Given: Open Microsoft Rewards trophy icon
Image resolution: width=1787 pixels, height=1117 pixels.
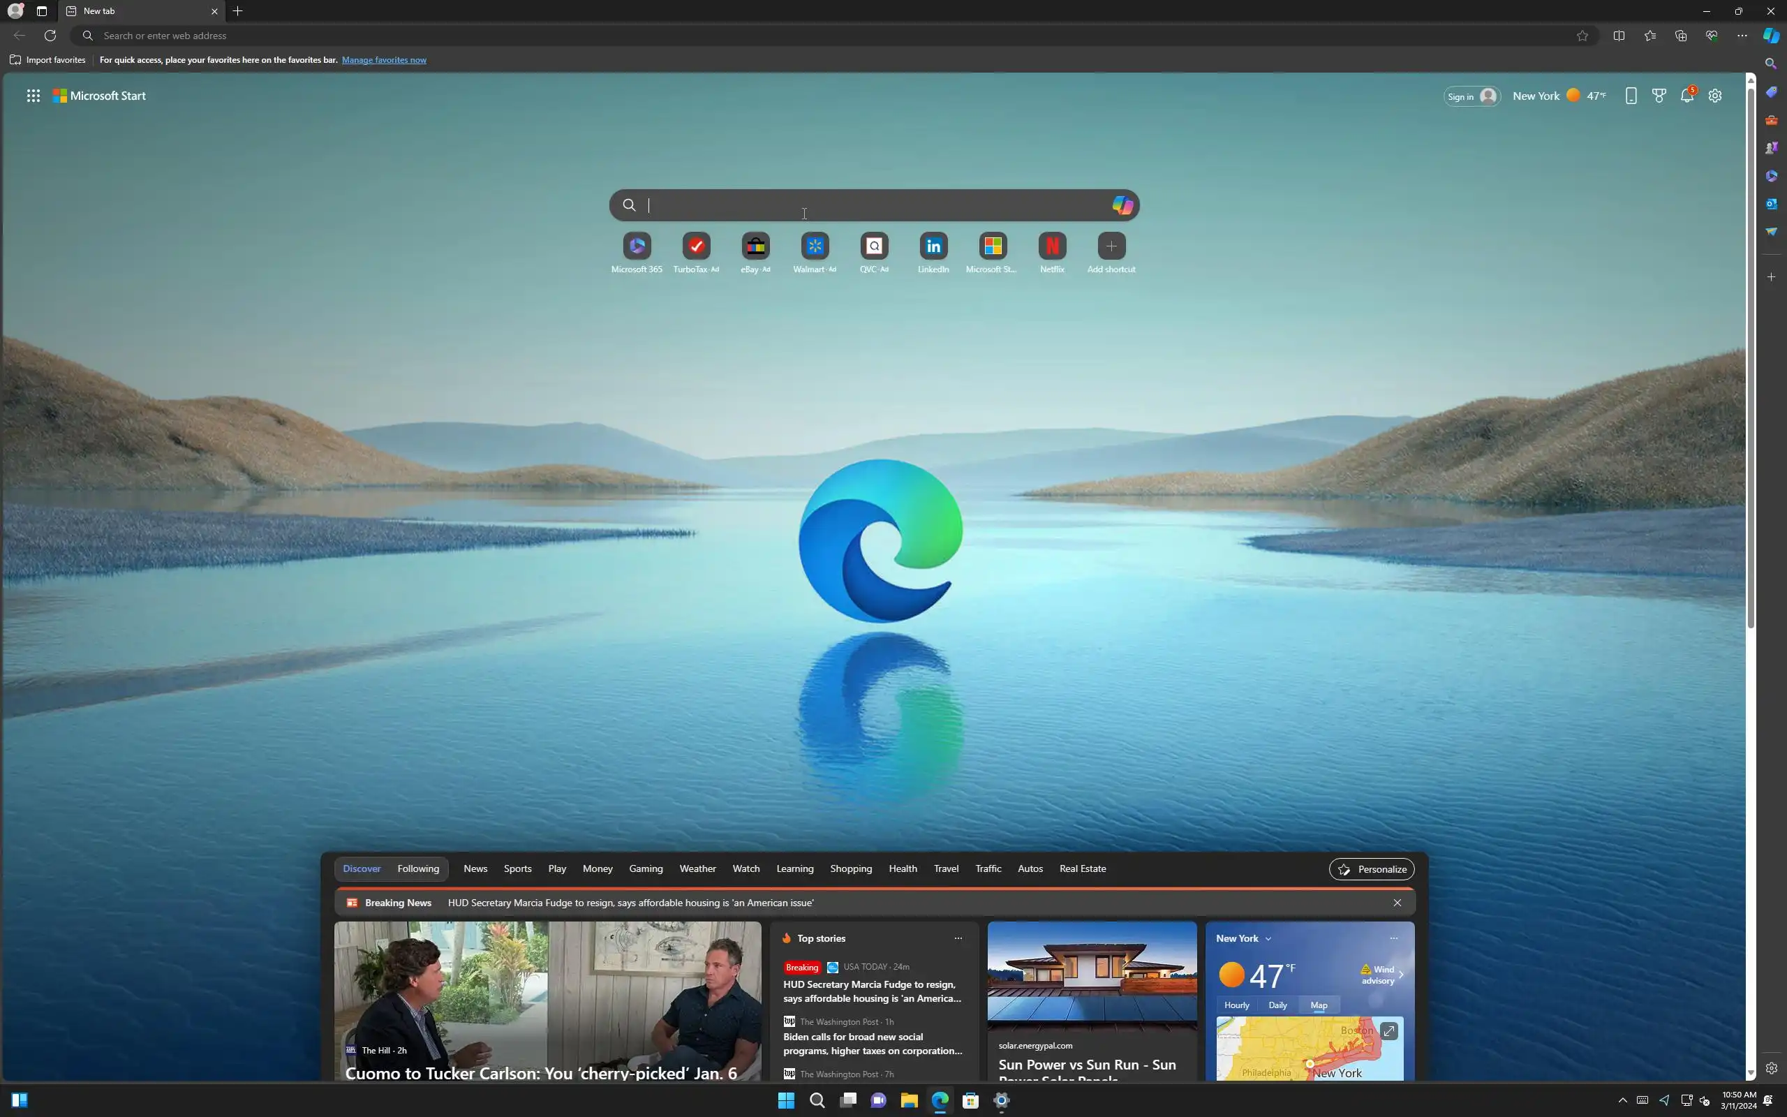Looking at the screenshot, I should click(x=1659, y=96).
